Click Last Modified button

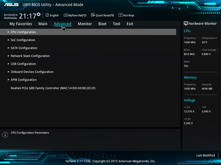pos(206,155)
